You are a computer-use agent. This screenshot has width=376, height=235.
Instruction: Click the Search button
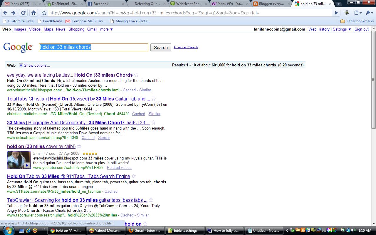[161, 47]
